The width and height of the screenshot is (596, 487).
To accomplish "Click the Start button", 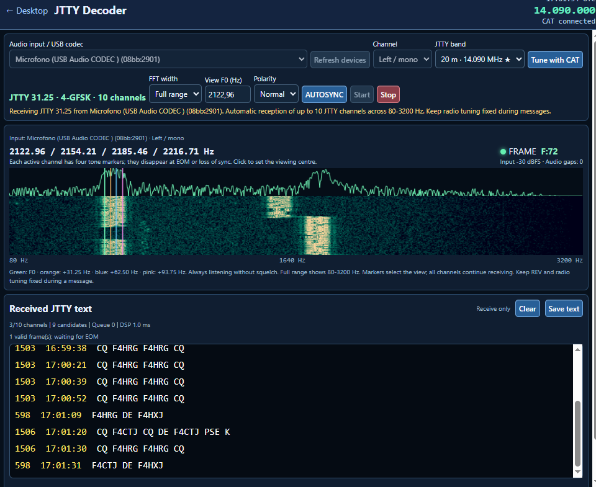I will [x=362, y=94].
